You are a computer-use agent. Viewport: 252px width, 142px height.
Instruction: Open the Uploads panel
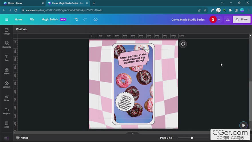coord(7,84)
